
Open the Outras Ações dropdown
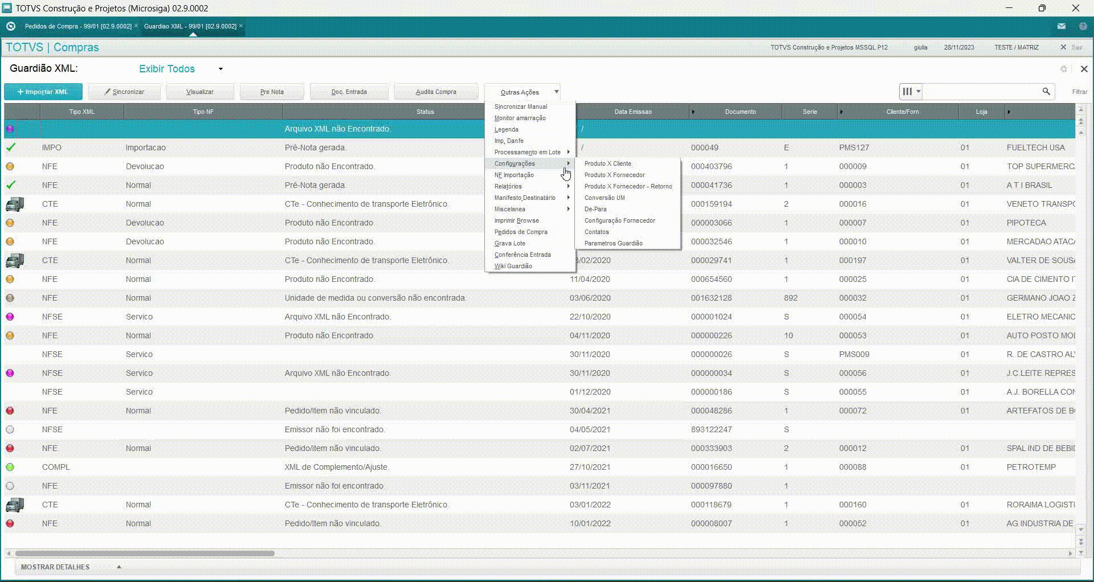(523, 92)
